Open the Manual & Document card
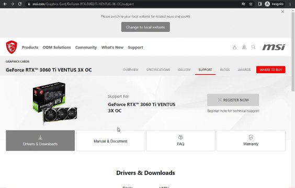The image size is (295, 188). tap(110, 140)
